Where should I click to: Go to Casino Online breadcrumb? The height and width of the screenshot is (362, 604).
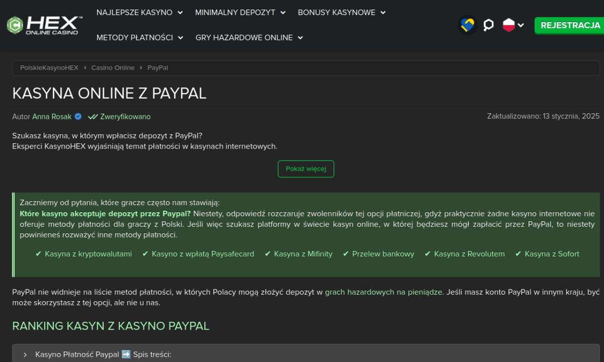tap(113, 68)
